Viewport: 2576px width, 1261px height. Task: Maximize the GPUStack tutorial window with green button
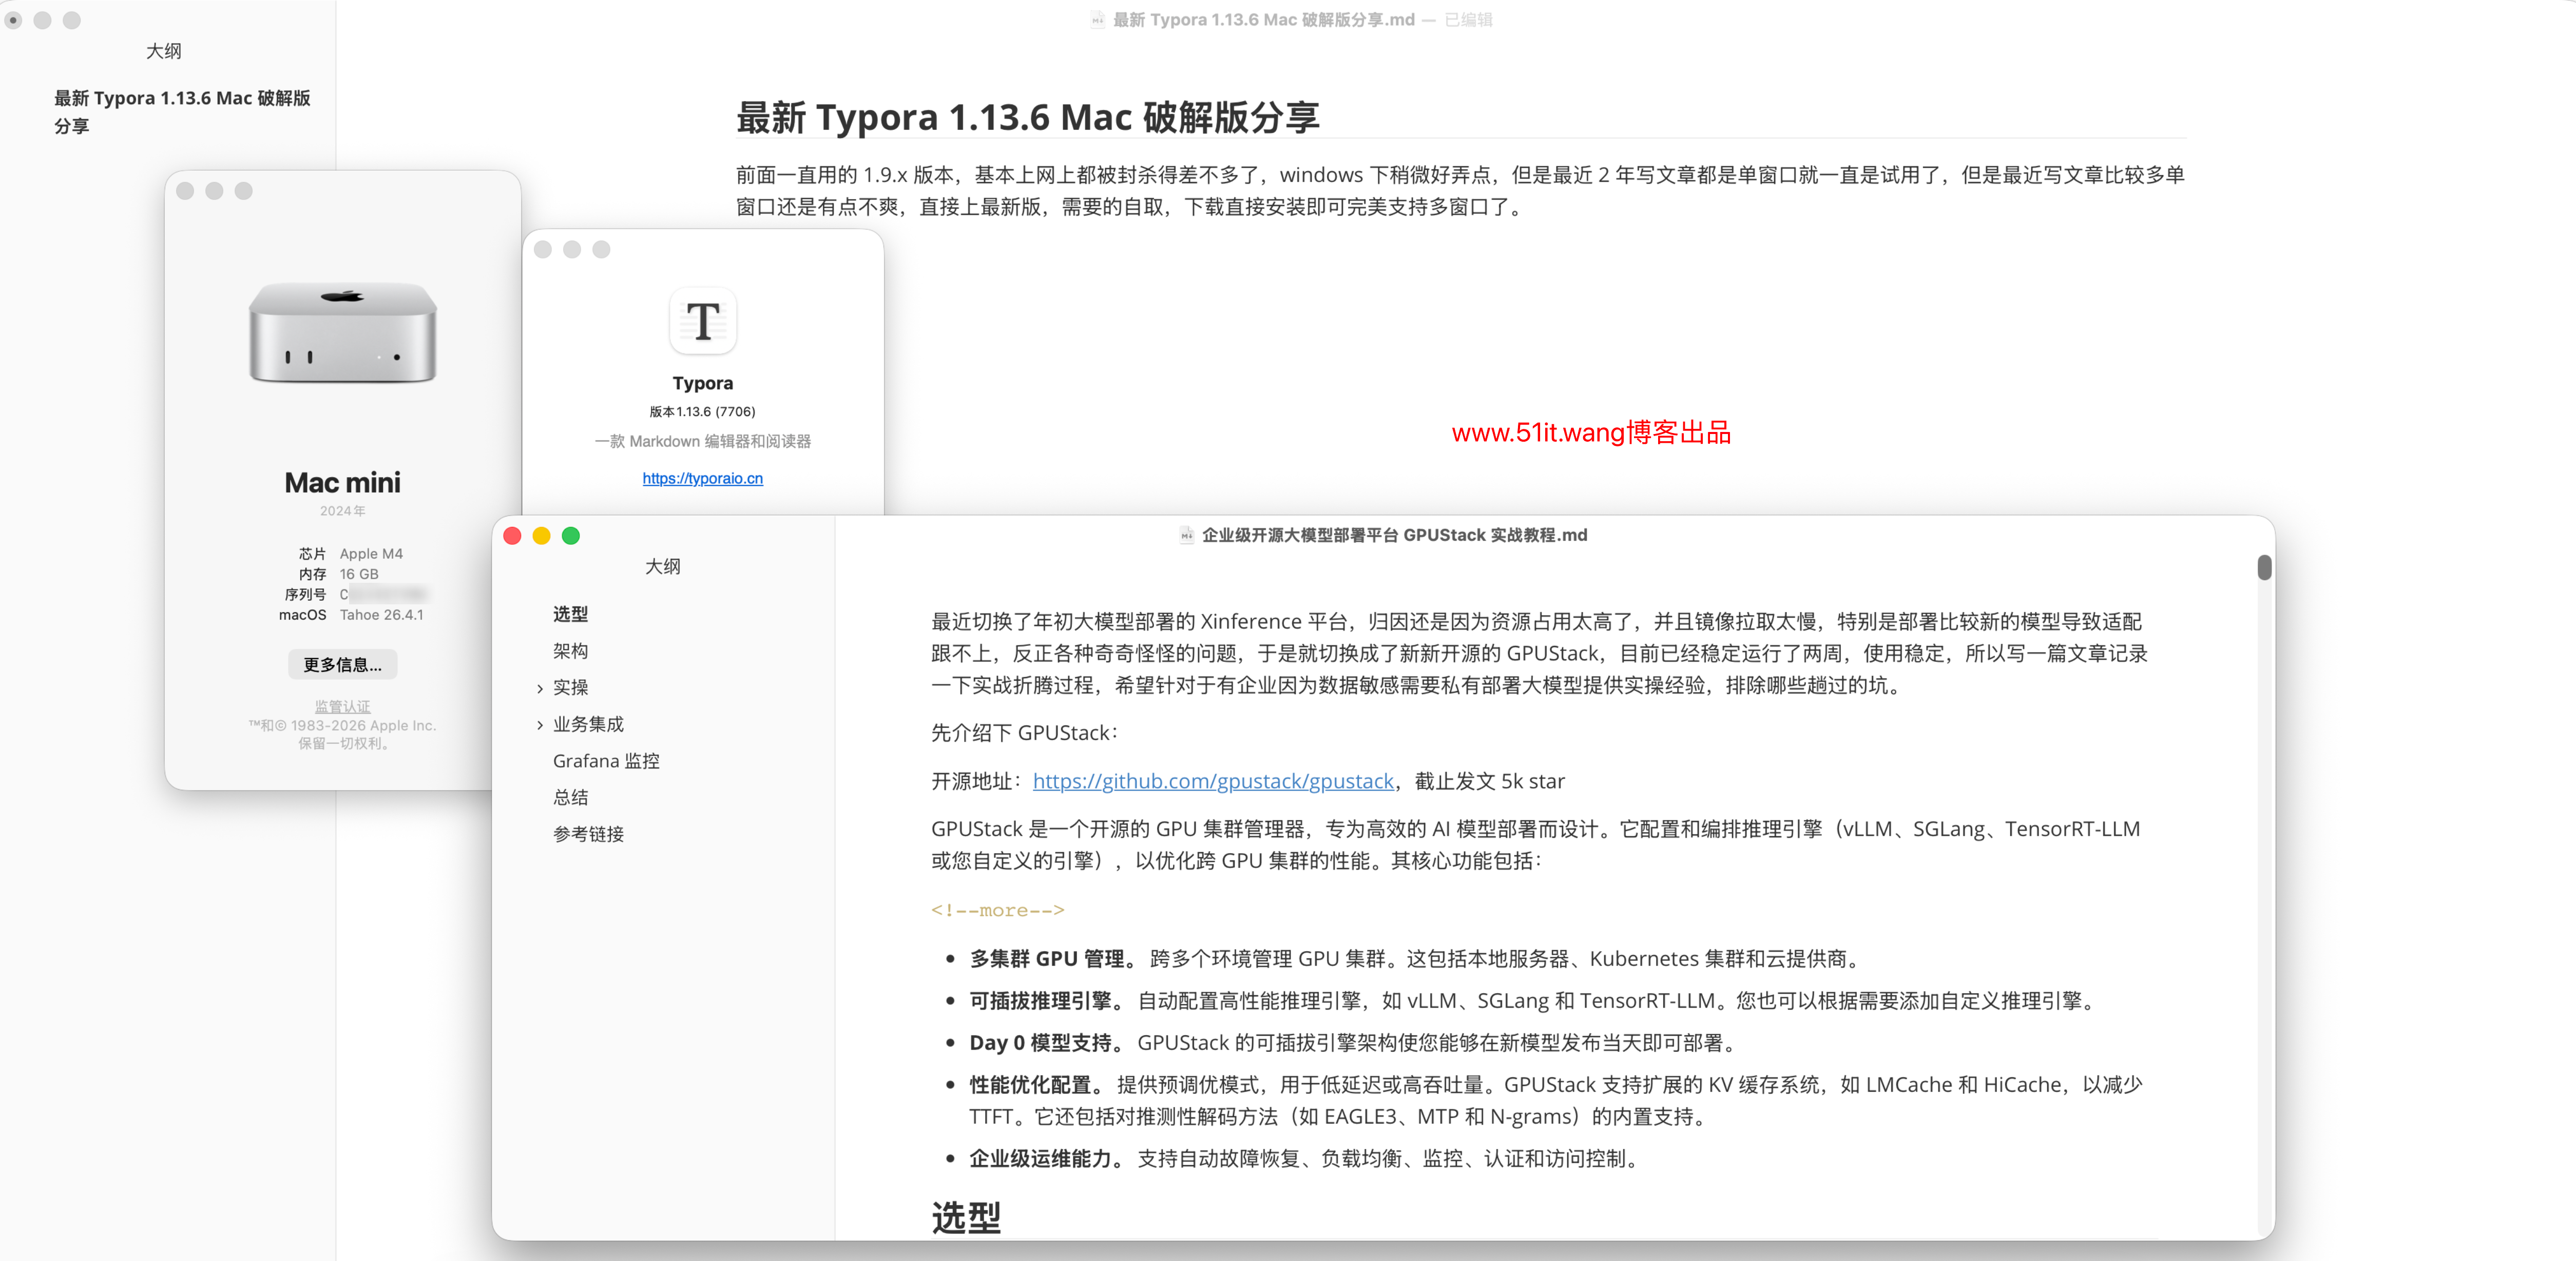tap(570, 536)
